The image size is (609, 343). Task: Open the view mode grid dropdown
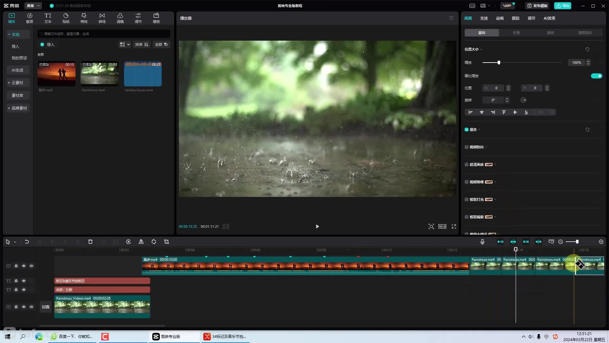[x=125, y=44]
